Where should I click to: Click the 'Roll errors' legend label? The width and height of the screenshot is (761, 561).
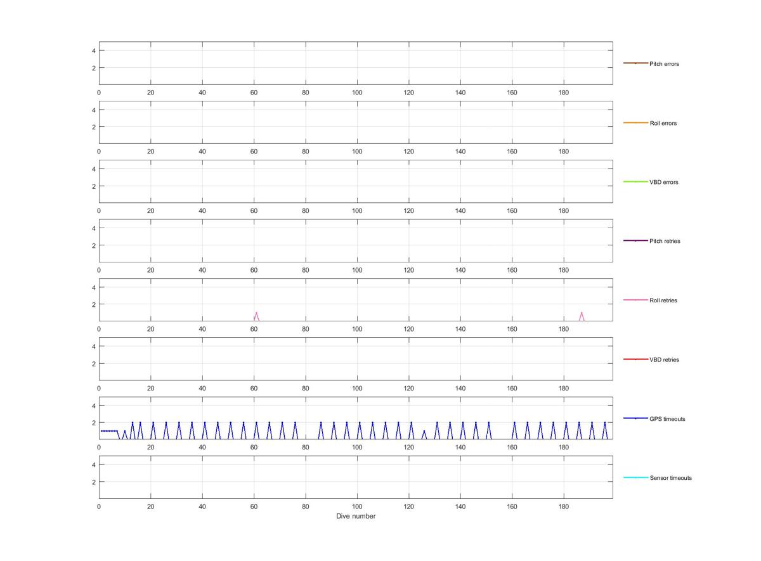point(663,123)
